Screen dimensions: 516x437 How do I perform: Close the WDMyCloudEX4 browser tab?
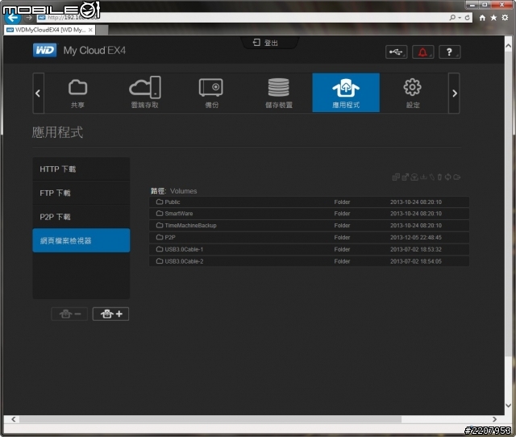pos(90,30)
